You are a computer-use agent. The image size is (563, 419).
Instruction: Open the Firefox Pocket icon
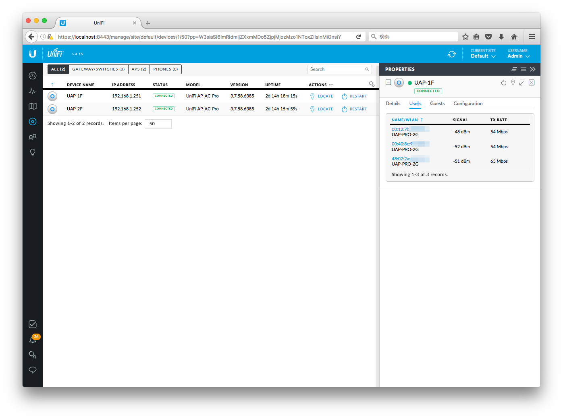[488, 37]
